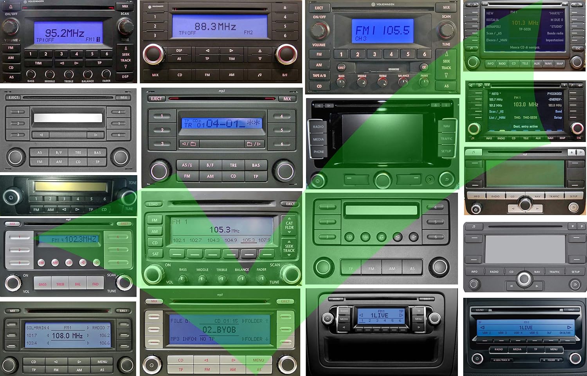Select preset 5 on the 88.3MHz radio
The image size is (587, 376).
pyautogui.click(x=285, y=26)
